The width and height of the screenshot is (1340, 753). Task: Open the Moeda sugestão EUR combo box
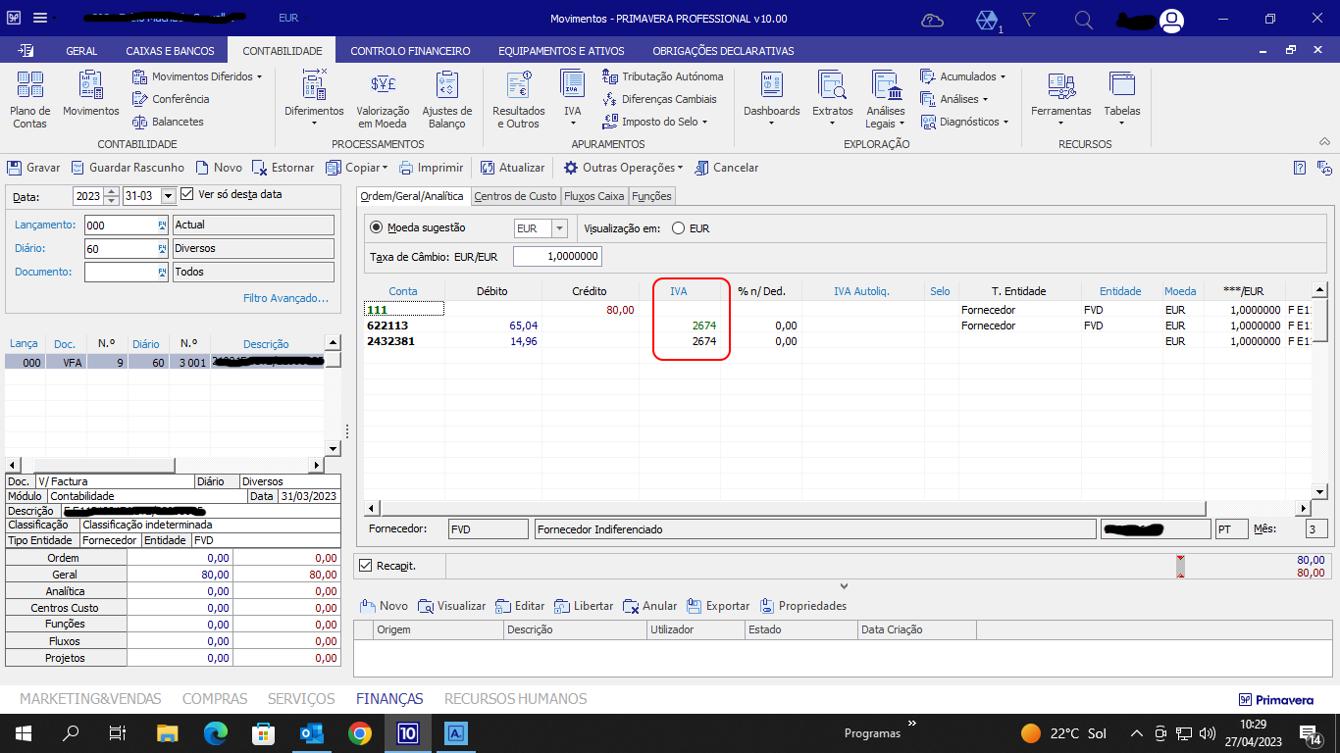tap(559, 228)
